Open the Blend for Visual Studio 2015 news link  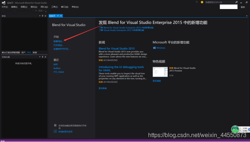point(117,48)
